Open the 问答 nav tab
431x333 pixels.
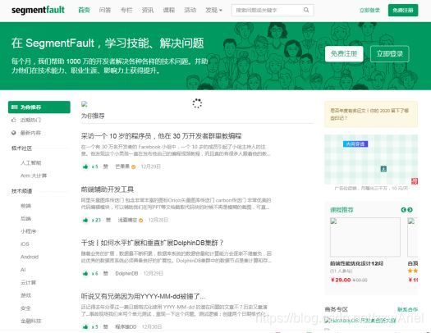tap(105, 10)
